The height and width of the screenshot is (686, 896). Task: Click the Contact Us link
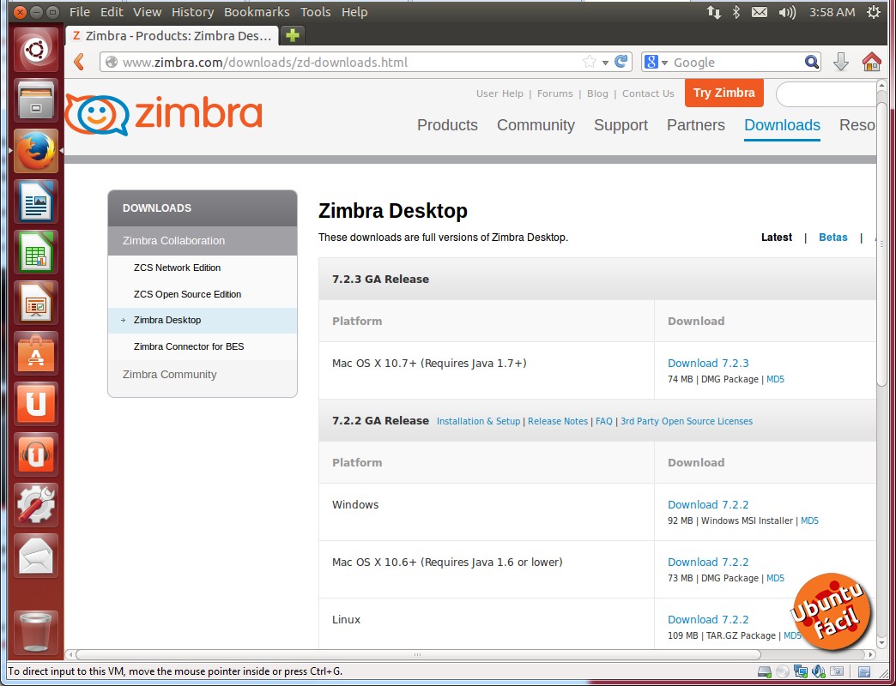[x=648, y=93]
